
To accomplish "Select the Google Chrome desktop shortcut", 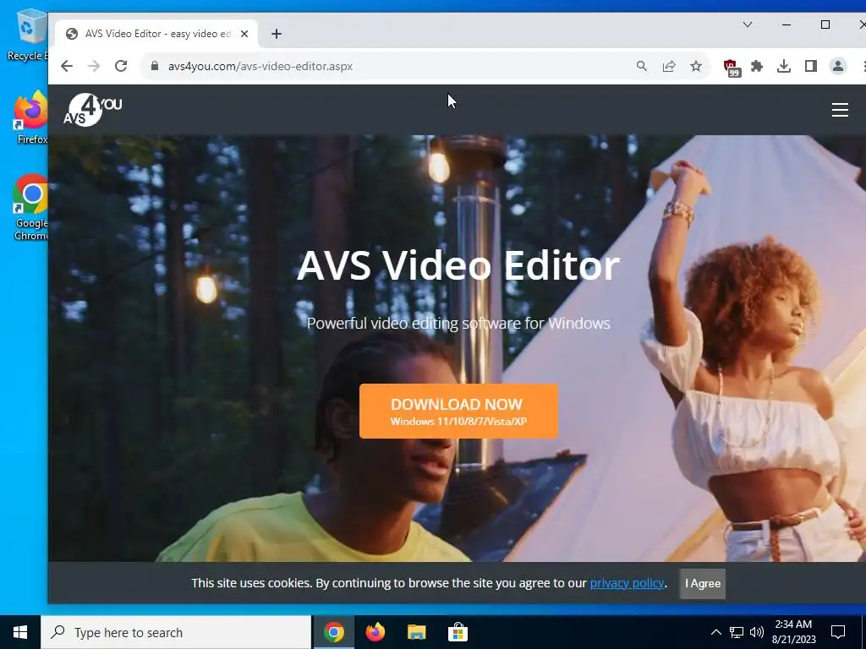I will (x=31, y=207).
